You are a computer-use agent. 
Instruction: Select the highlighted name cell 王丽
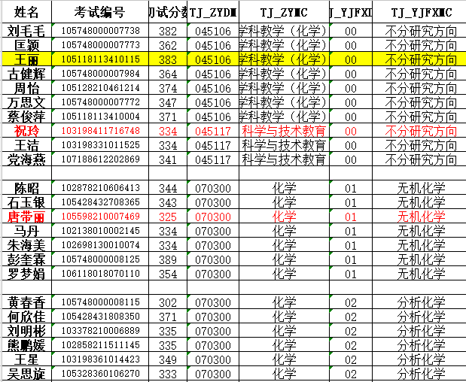27,59
